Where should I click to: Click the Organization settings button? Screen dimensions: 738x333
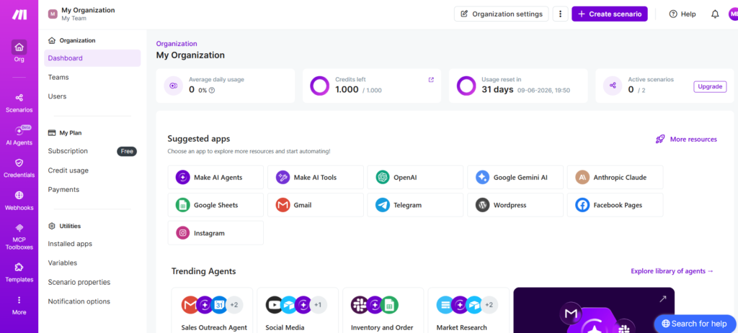[502, 14]
